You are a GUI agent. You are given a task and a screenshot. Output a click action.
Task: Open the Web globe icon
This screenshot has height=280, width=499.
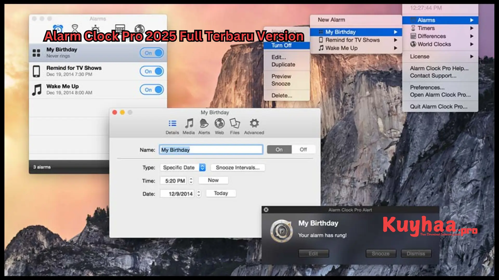[219, 123]
